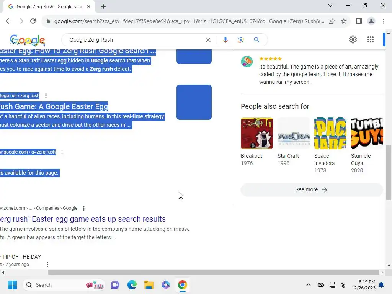Select the Google Zerg Rush tab
Screen dimensions: 392x294
point(49,7)
